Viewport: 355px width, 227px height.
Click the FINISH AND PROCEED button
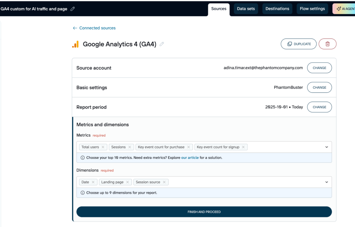pos(204,211)
